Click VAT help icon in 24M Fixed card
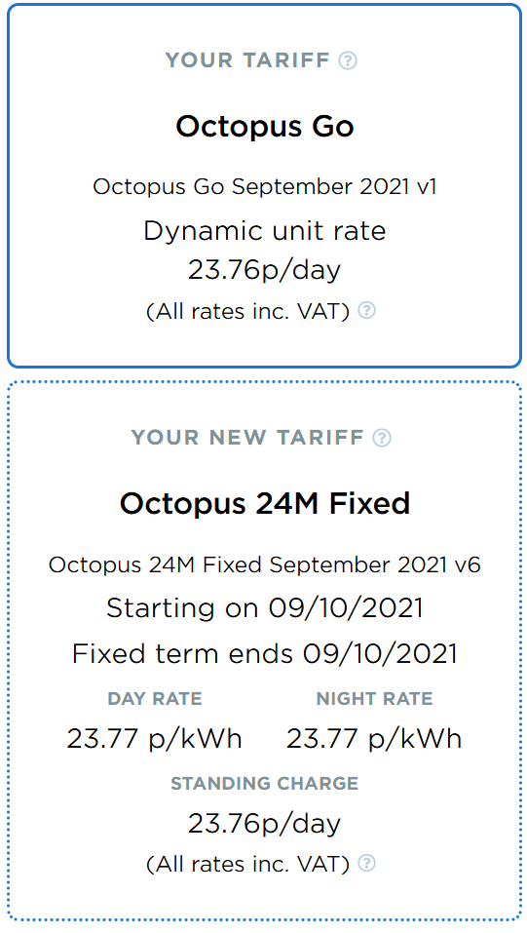The height and width of the screenshot is (933, 527). [367, 864]
